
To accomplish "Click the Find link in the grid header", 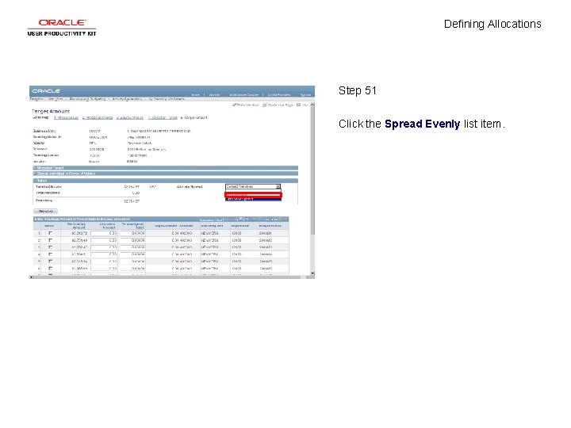I will coord(220,220).
